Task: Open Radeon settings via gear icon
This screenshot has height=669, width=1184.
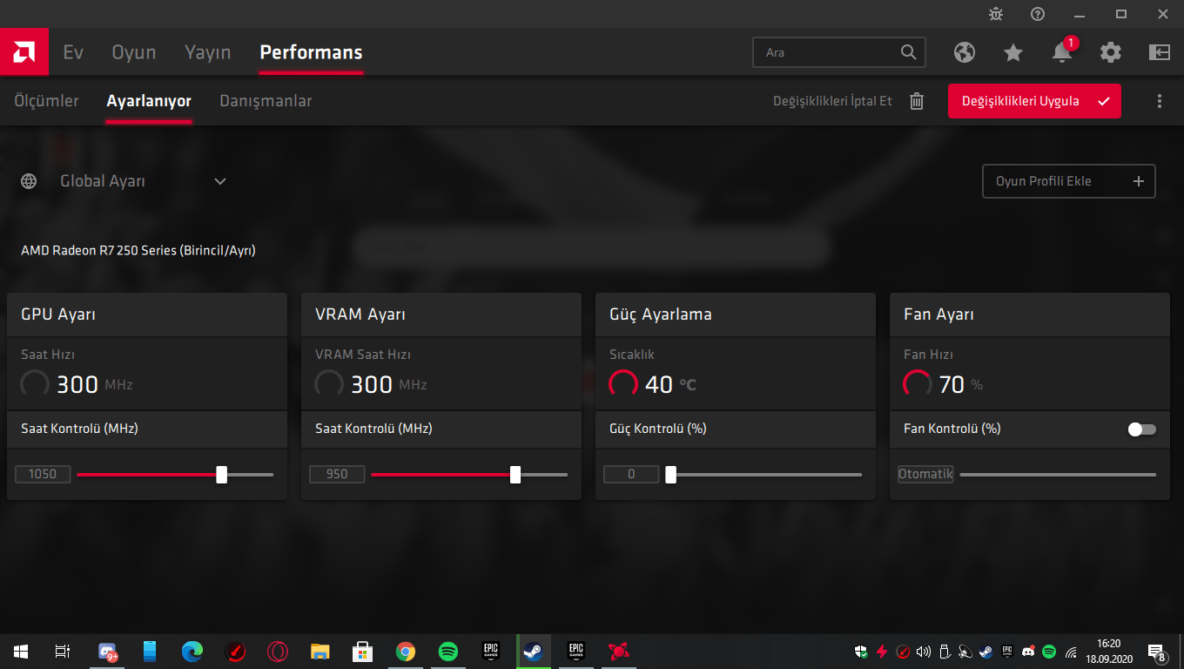Action: pos(1110,52)
